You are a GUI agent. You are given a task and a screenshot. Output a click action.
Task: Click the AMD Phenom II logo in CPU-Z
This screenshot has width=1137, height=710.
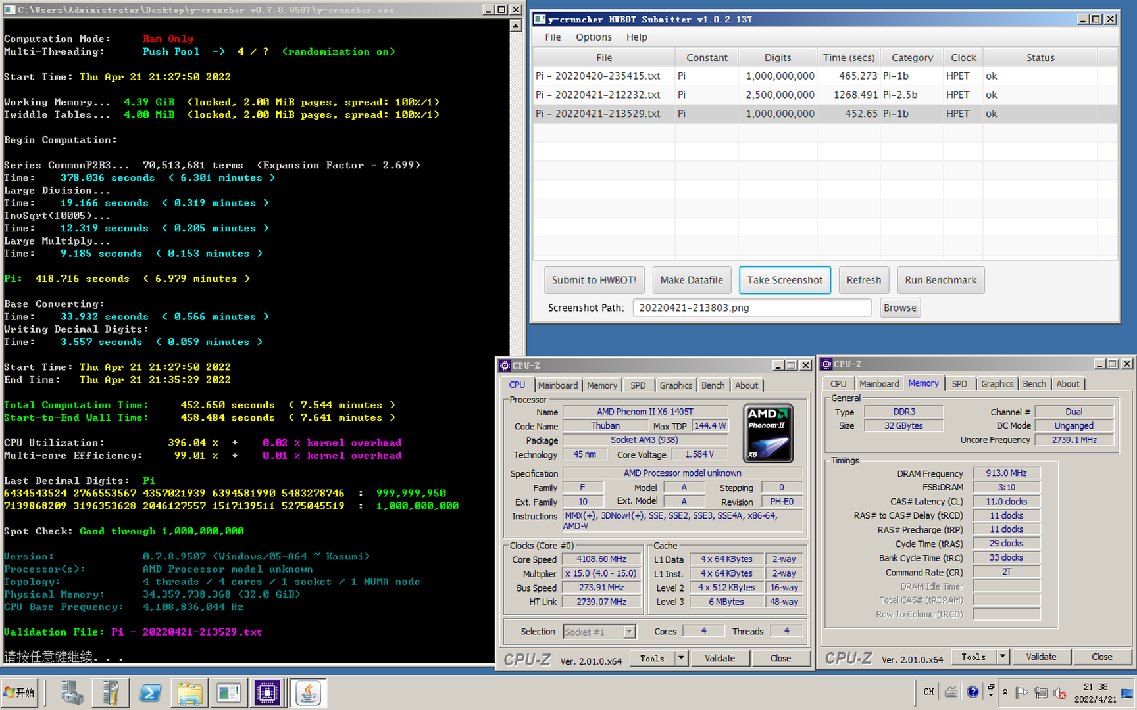pos(767,434)
